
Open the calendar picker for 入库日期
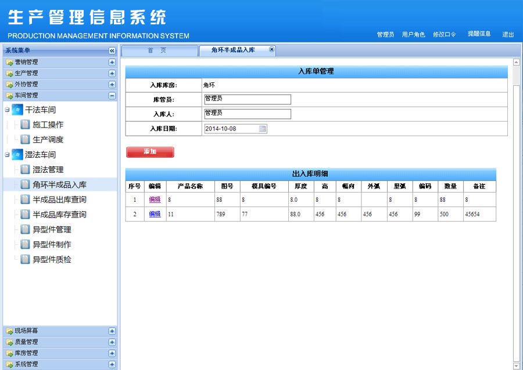pos(263,129)
